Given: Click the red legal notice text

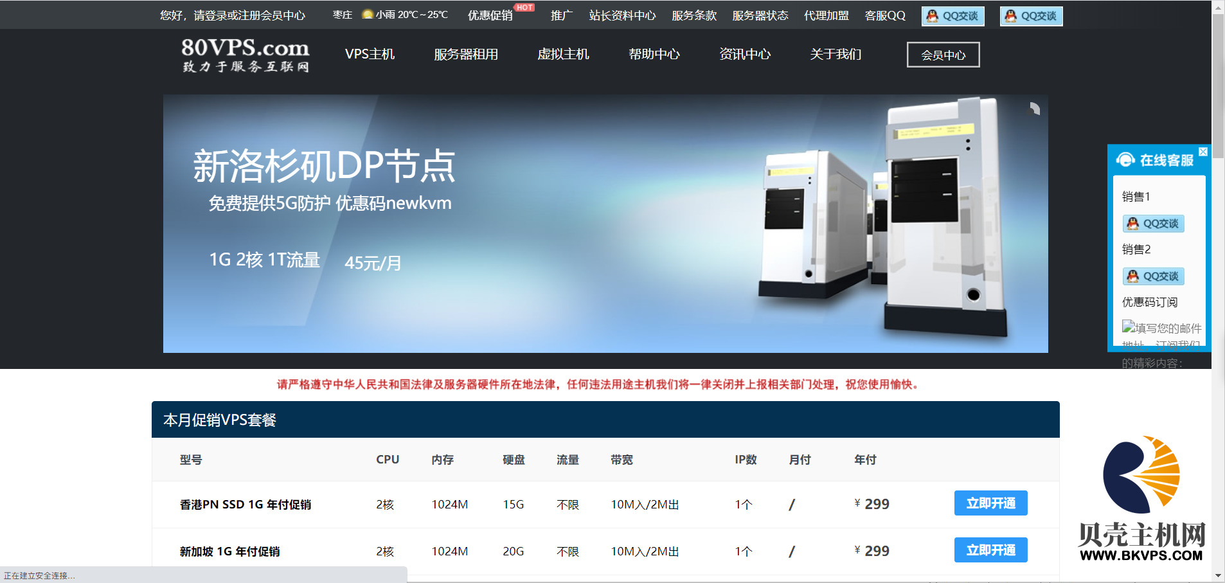Looking at the screenshot, I should coord(598,384).
